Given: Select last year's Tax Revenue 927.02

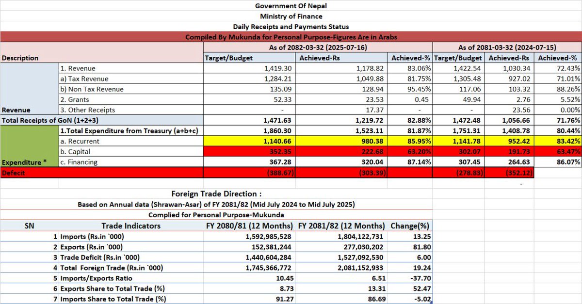Looking at the screenshot, I should point(519,79).
